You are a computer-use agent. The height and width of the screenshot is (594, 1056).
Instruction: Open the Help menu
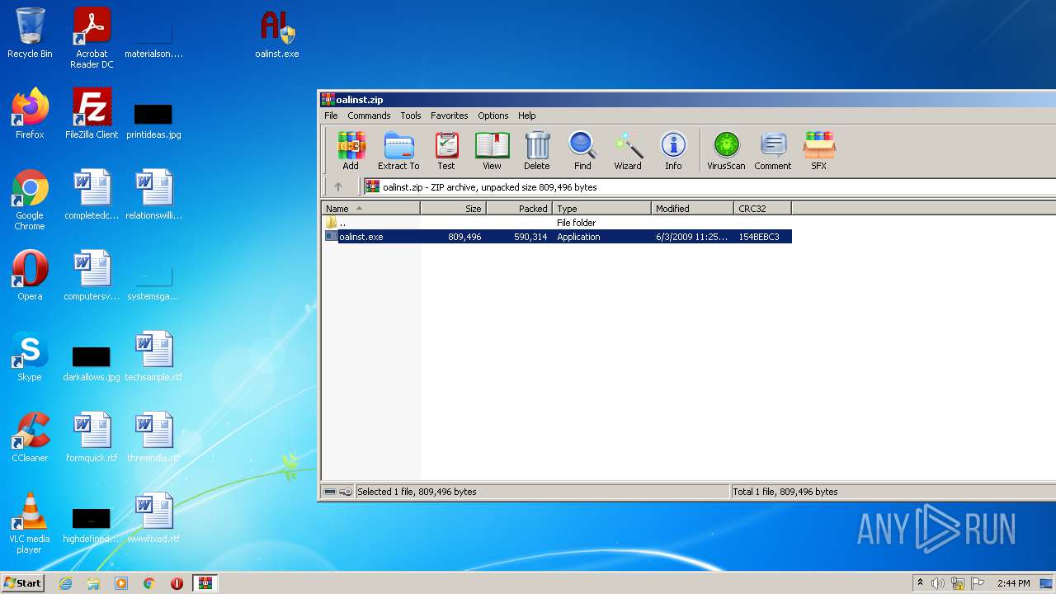(527, 115)
